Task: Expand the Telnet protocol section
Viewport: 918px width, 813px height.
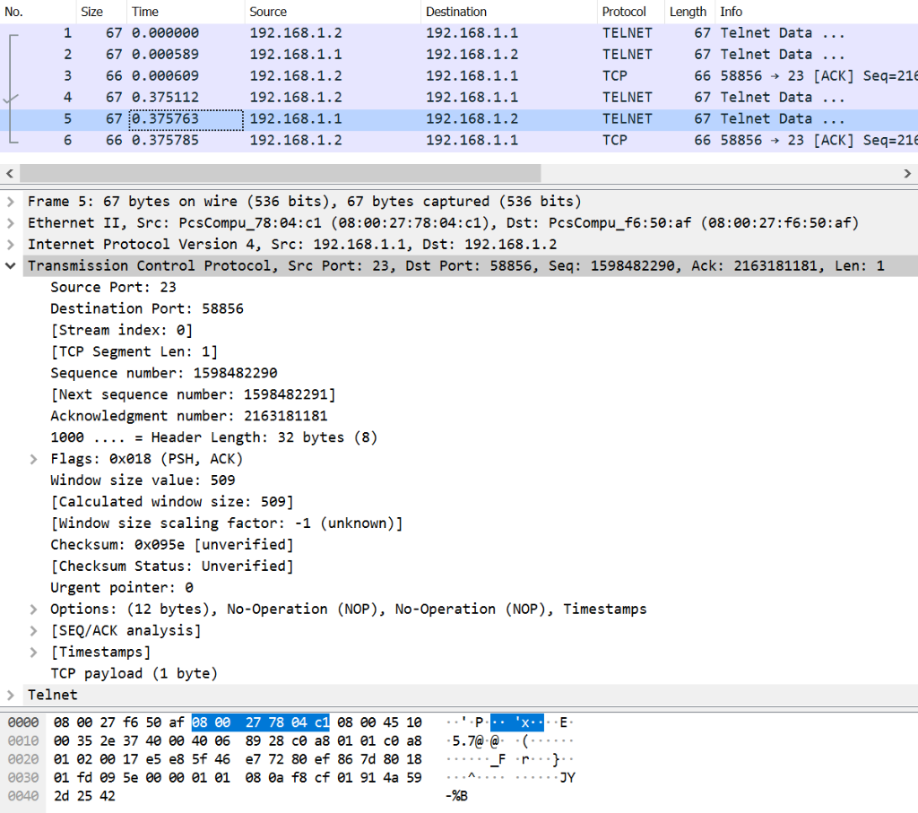Action: [9, 695]
